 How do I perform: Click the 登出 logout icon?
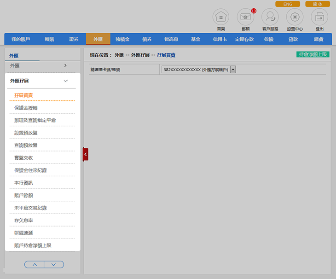[319, 17]
